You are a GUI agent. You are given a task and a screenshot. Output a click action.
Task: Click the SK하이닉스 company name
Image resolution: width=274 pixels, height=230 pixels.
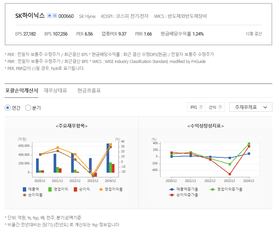[30, 16]
